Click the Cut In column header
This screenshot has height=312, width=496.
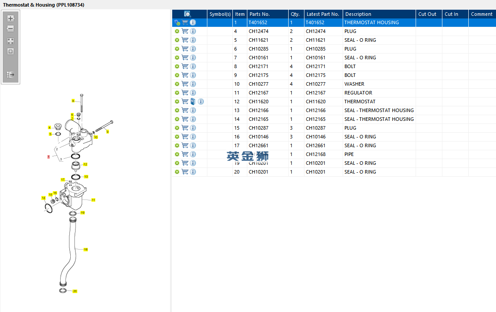pyautogui.click(x=455, y=14)
